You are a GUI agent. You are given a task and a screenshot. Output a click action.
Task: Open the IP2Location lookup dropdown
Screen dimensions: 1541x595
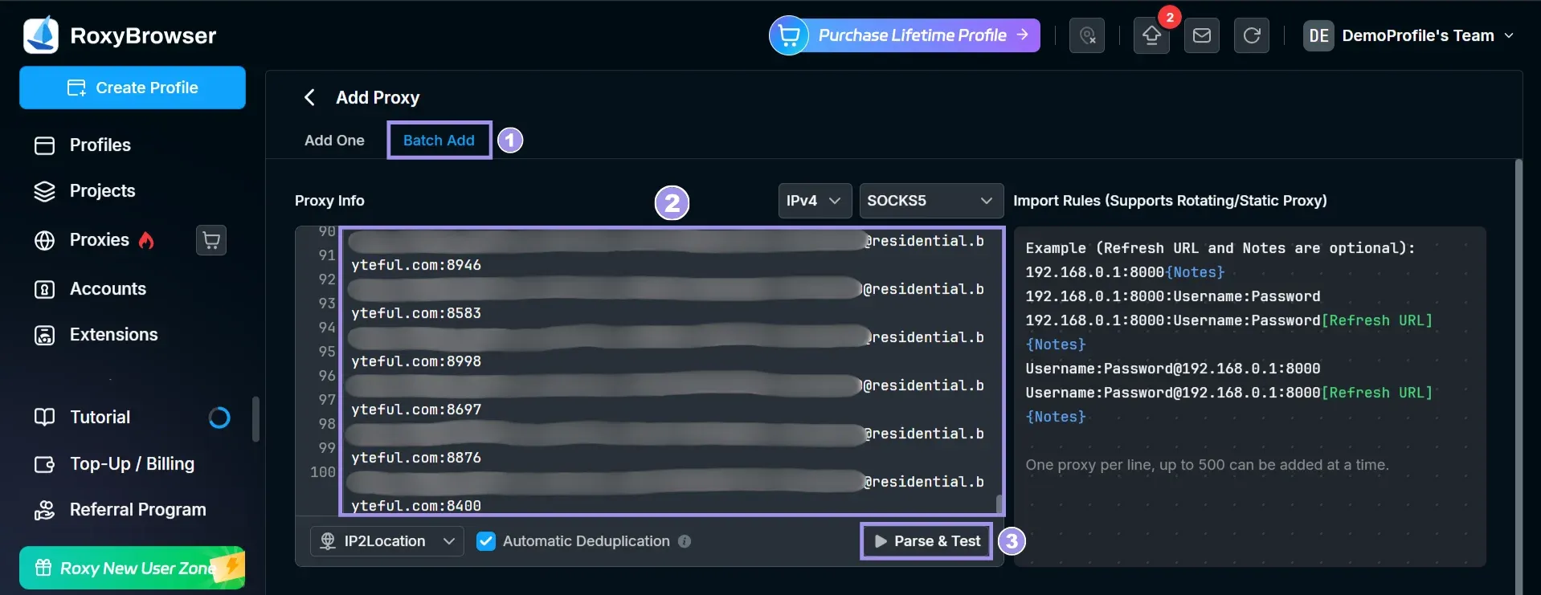[x=387, y=541]
